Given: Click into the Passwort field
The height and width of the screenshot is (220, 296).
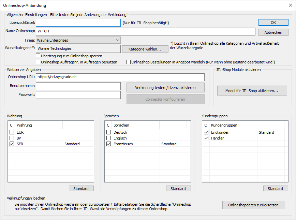Looking at the screenshot, I should 78,95.
